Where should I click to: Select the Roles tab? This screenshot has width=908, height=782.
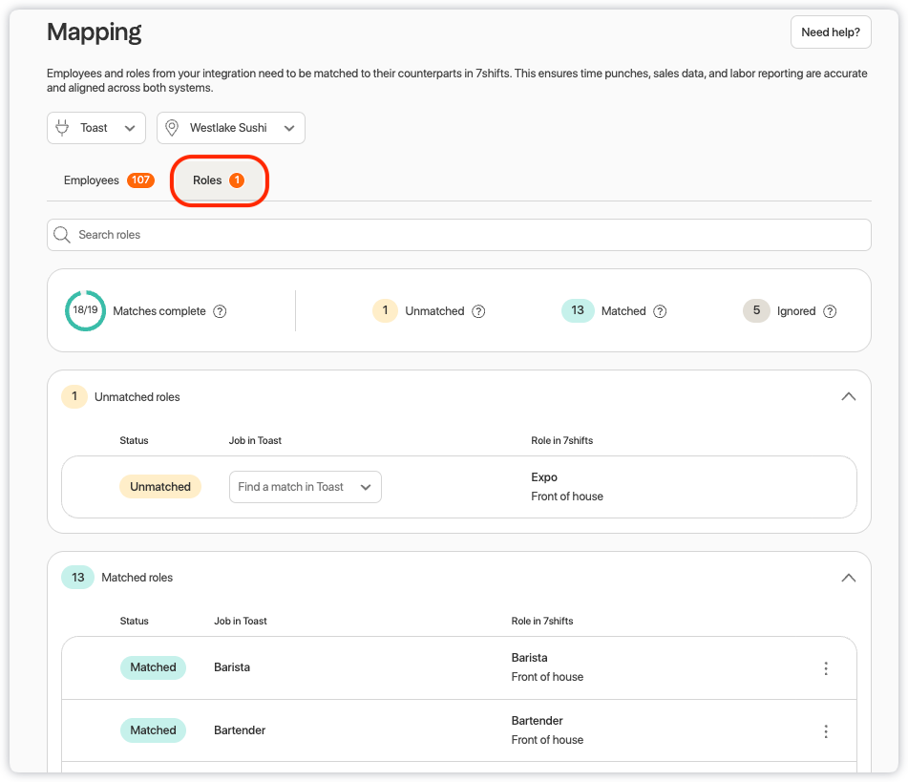pyautogui.click(x=219, y=180)
